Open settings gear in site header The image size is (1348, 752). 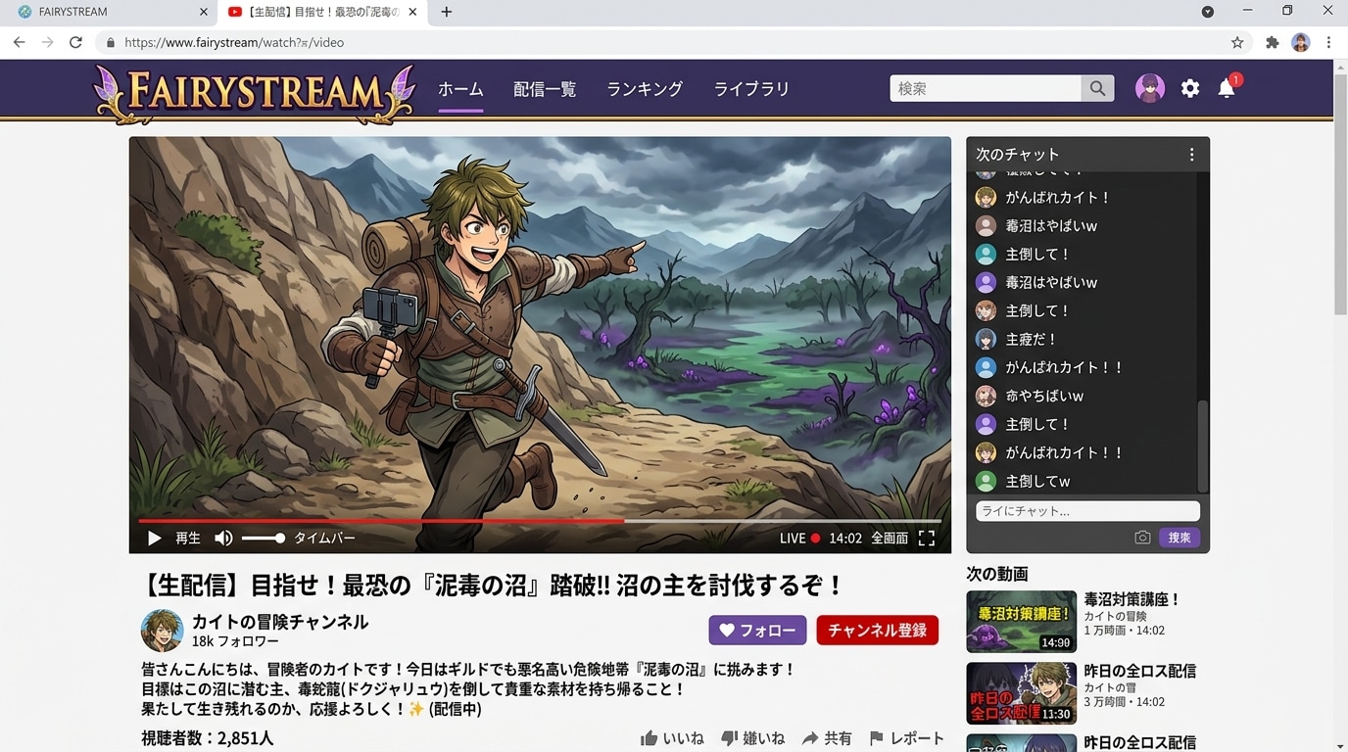[1190, 88]
